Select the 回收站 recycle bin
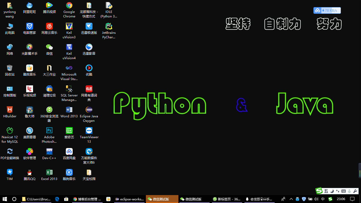The height and width of the screenshot is (203, 361). coord(10,71)
